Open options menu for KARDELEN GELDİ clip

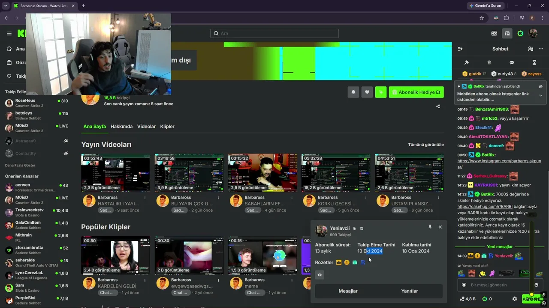145,280
